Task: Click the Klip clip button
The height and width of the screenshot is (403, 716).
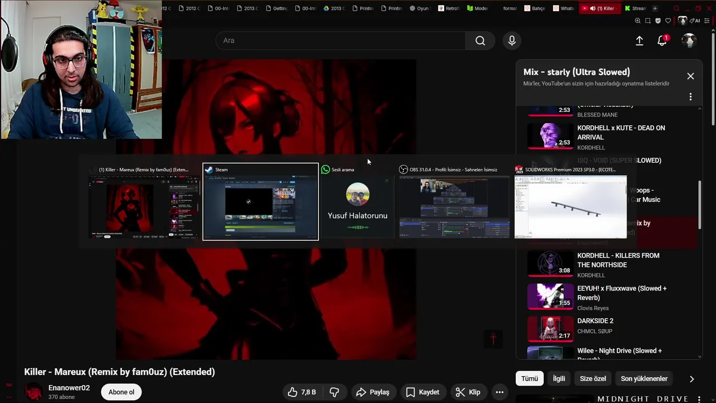Action: click(x=468, y=392)
